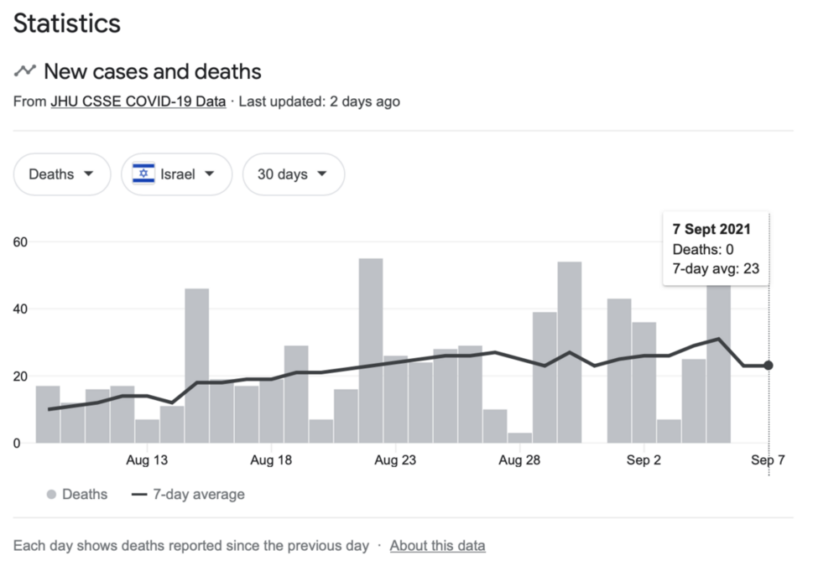The image size is (839, 566).
Task: Click the tallest bar just left of Aug 23
Action: coord(371,351)
